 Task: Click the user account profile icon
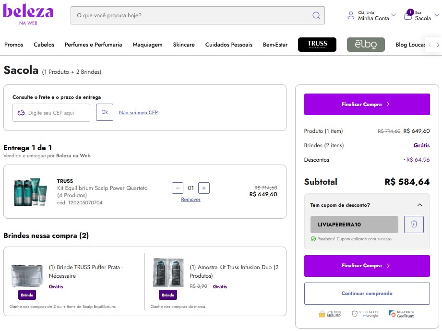pos(351,15)
